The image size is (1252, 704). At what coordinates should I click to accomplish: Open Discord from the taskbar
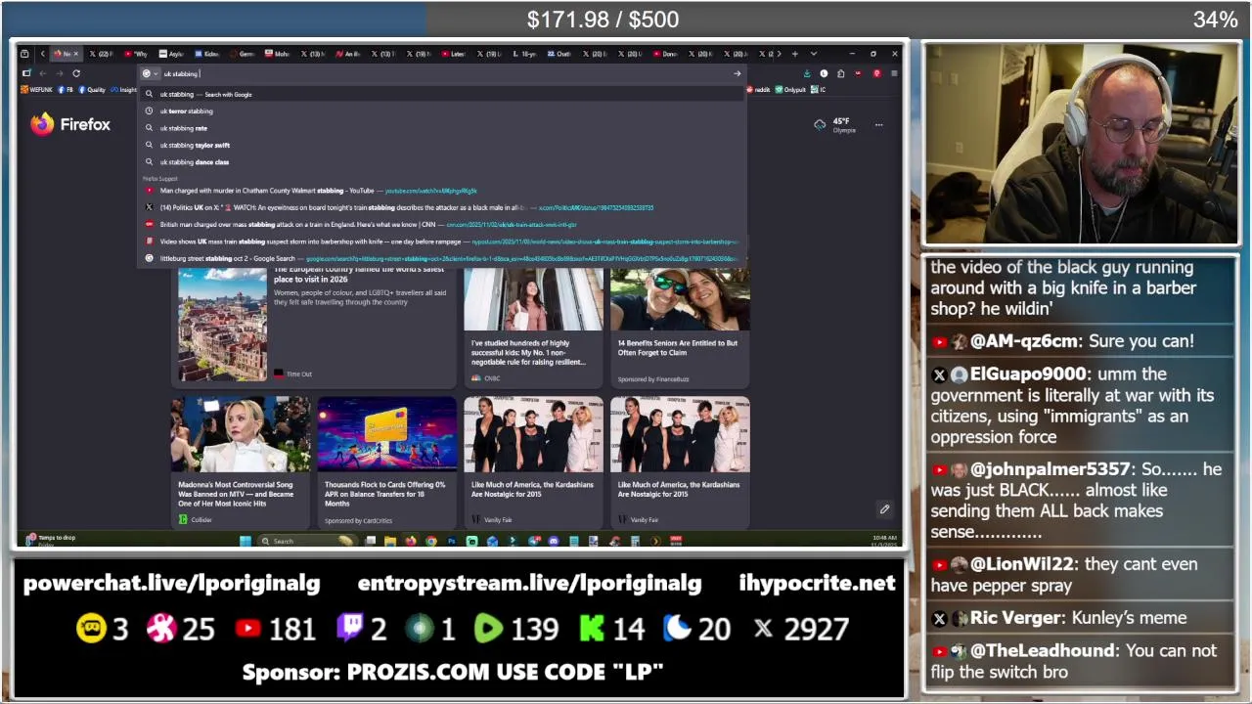pos(554,541)
